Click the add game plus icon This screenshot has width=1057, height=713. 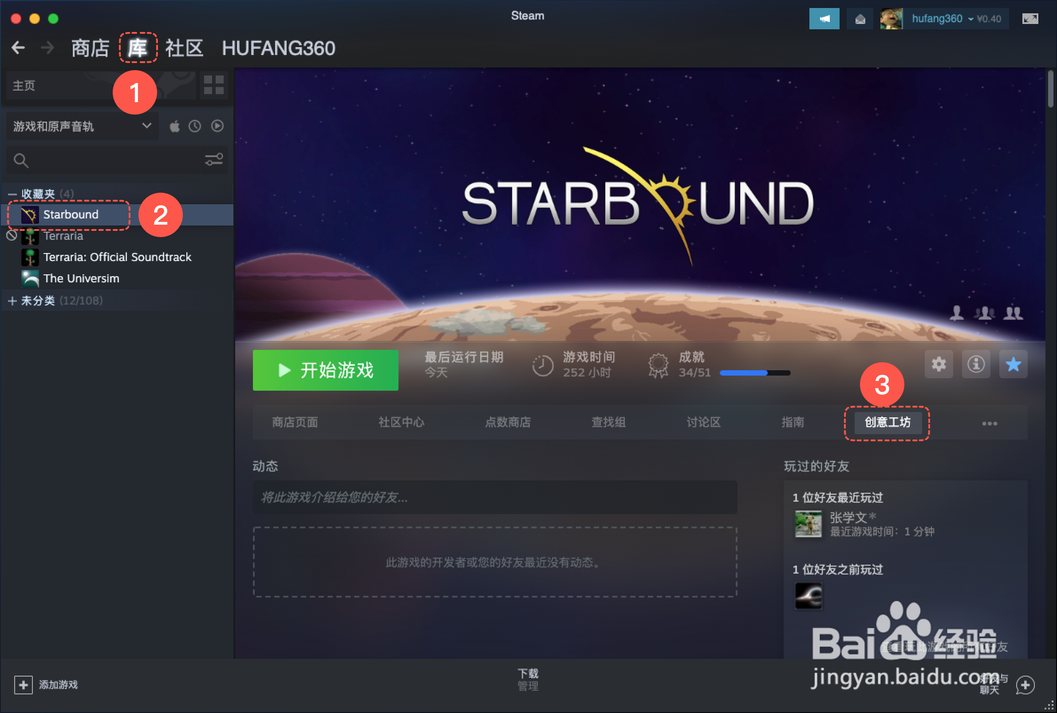[23, 685]
